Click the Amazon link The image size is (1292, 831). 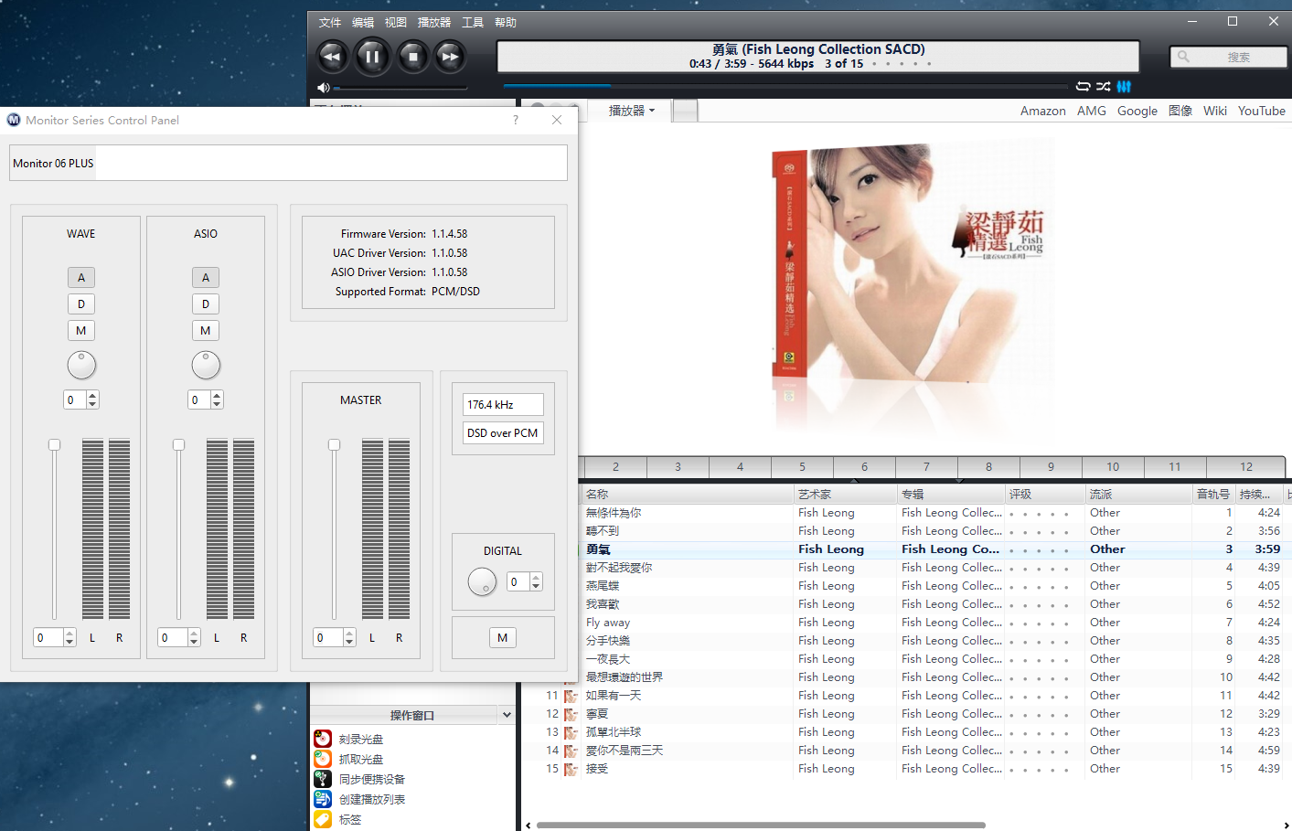(x=1042, y=111)
